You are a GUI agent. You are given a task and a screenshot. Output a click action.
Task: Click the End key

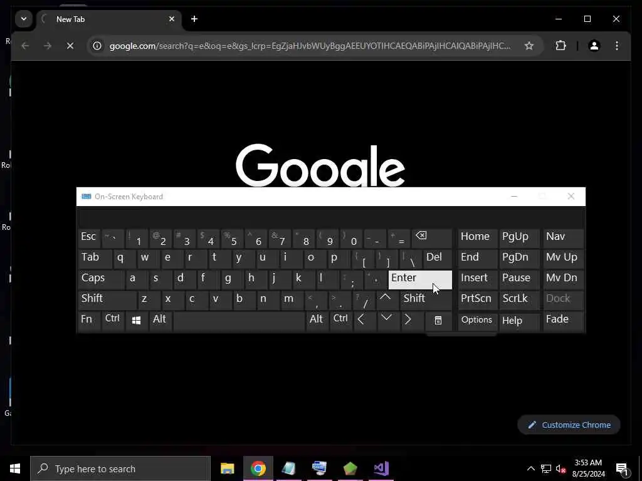(x=477, y=258)
